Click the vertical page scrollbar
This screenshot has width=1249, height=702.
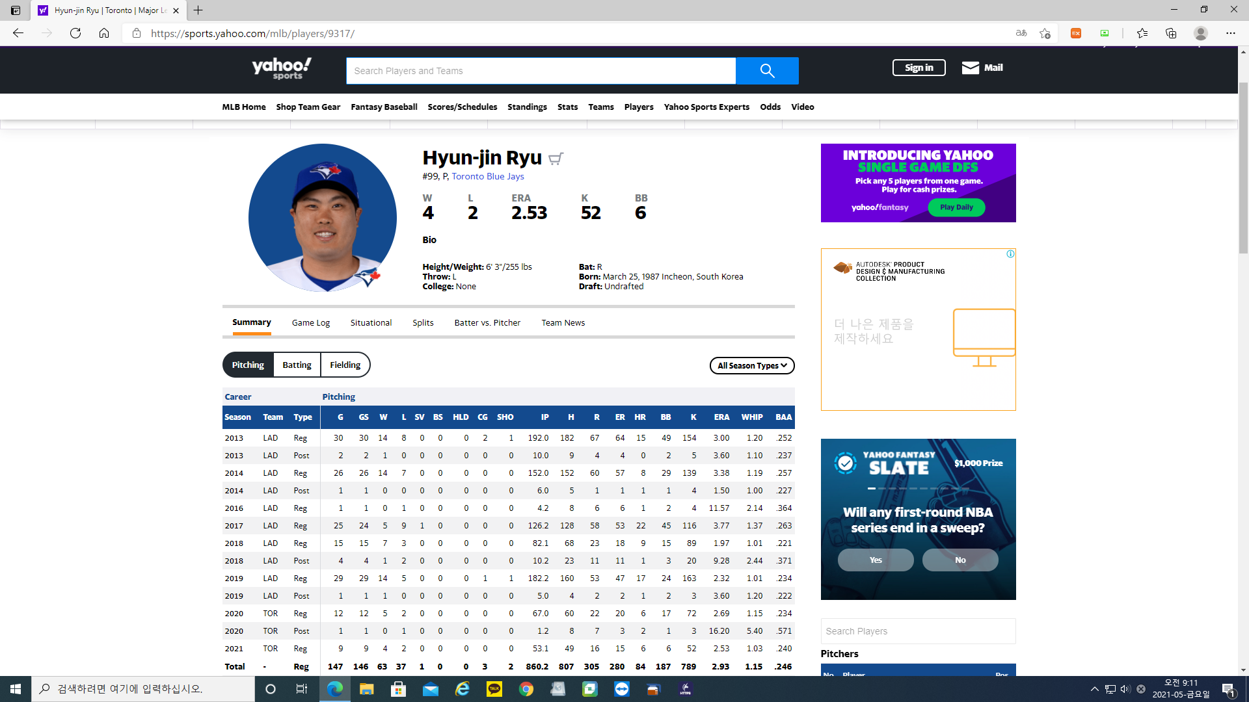coord(1243,169)
